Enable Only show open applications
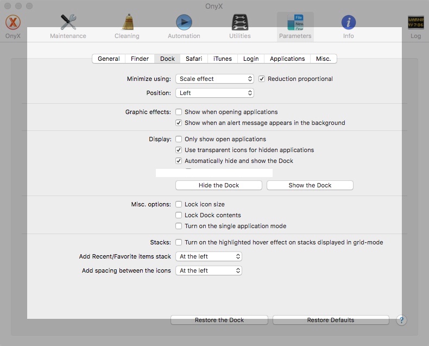This screenshot has height=346, width=429. coord(179,139)
